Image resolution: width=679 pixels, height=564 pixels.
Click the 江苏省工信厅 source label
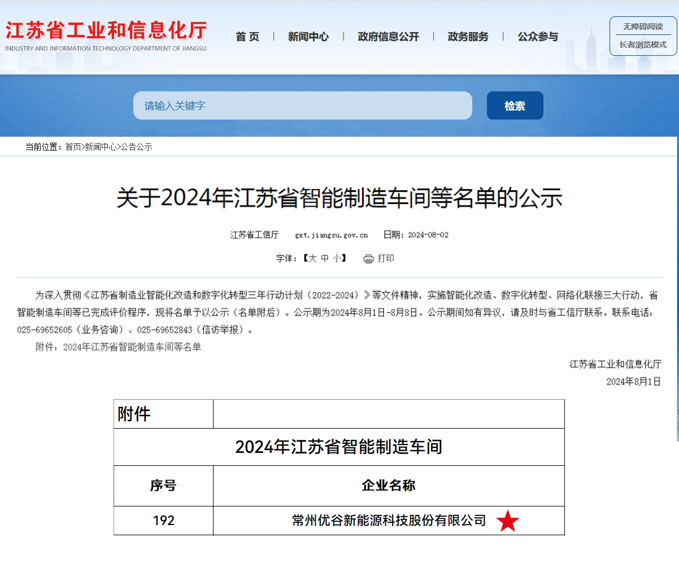(x=254, y=235)
